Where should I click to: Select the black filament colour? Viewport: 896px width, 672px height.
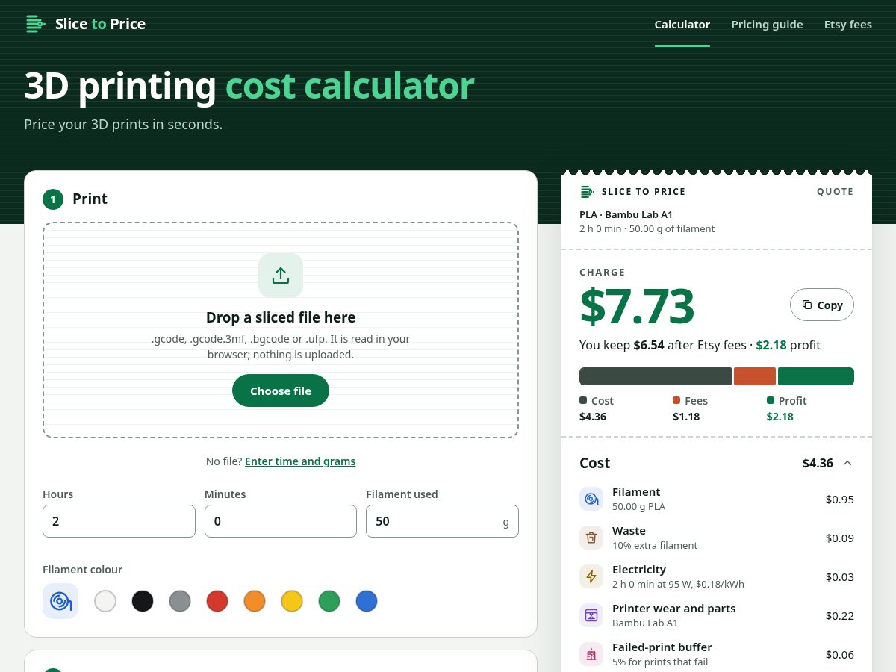coord(143,601)
